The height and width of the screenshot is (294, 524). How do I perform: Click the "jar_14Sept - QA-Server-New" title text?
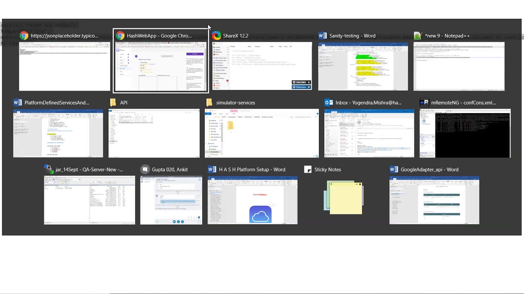(x=89, y=170)
